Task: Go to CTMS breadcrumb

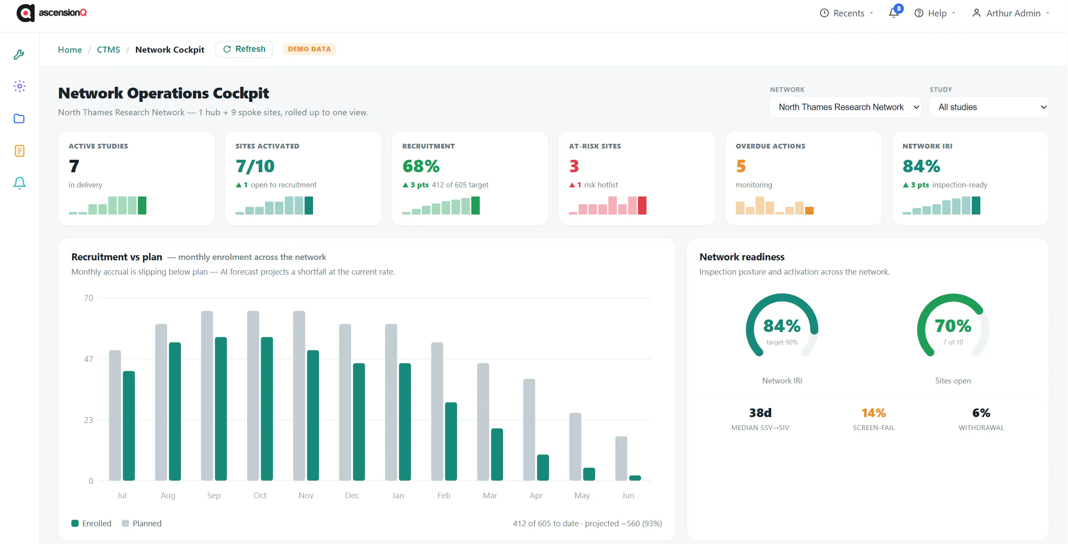Action: click(x=108, y=50)
